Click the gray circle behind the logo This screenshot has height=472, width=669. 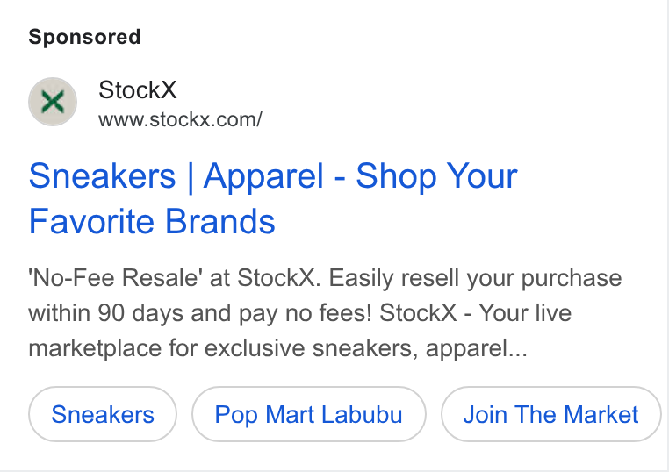click(53, 102)
